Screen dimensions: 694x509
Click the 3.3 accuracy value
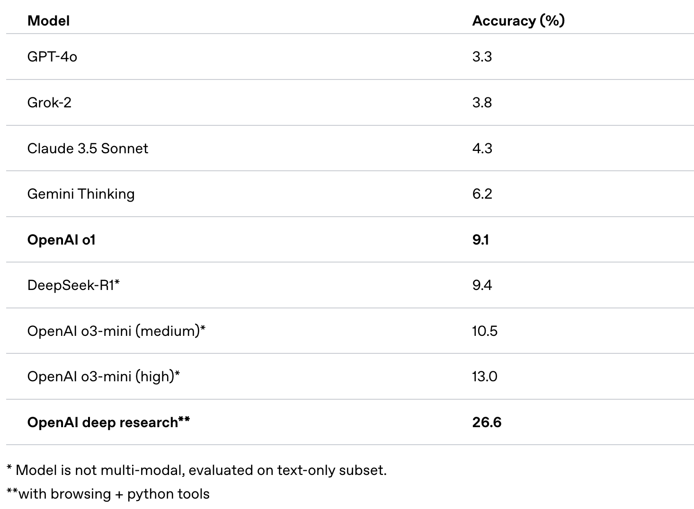click(482, 57)
